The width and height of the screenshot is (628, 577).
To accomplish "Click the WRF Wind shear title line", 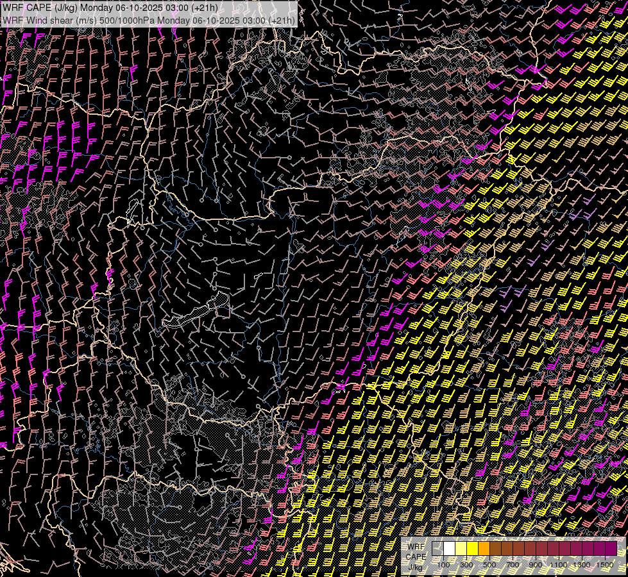I will tap(149, 20).
